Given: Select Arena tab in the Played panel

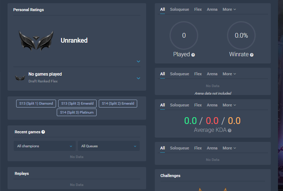Looking at the screenshot, I should point(212,9).
